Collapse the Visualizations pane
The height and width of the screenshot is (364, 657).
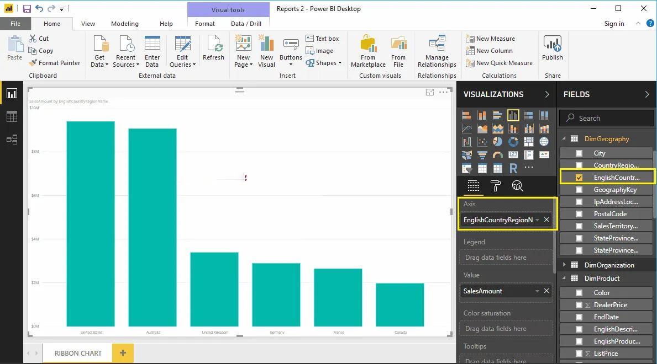click(x=547, y=94)
